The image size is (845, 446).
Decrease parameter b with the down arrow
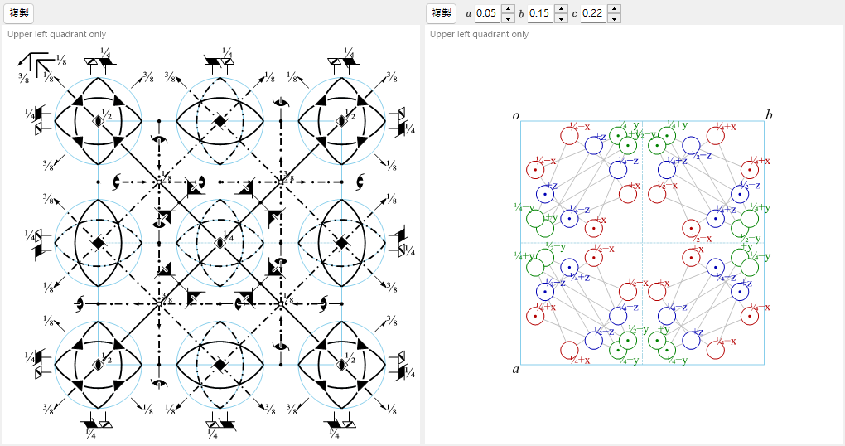[x=561, y=18]
